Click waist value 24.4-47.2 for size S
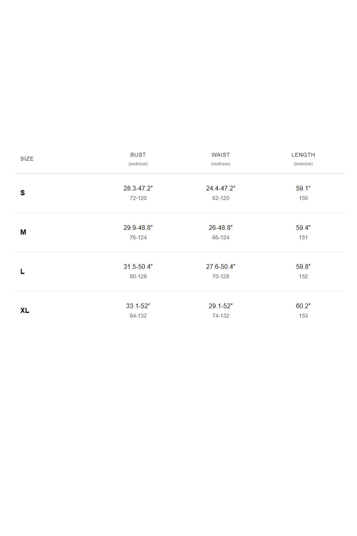This screenshot has height=536, width=357. pos(220,188)
